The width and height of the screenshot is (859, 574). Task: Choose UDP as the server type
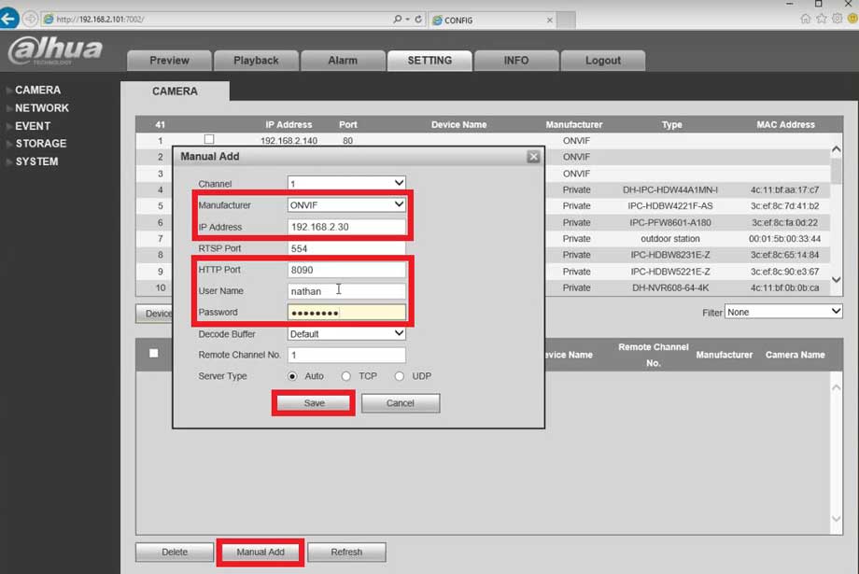click(x=400, y=376)
